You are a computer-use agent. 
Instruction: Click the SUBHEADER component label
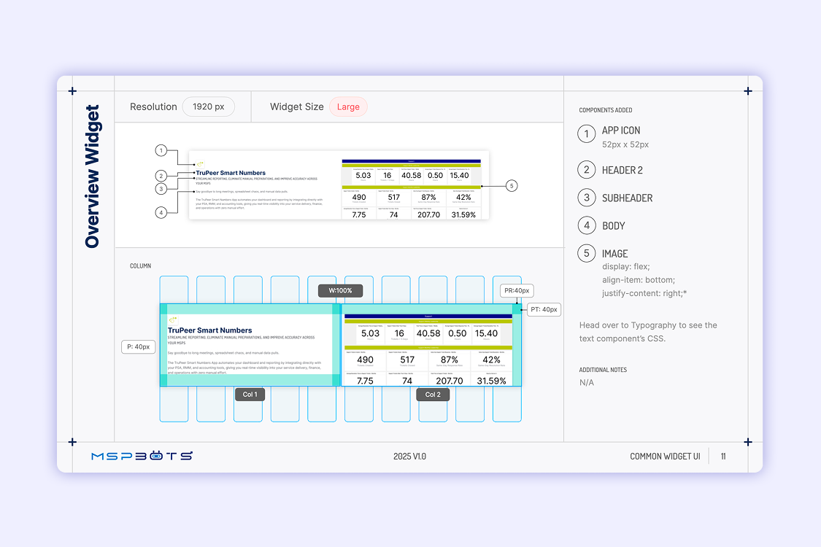coord(628,198)
